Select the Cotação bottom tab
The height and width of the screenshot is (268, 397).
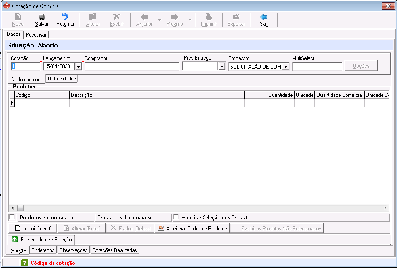point(17,251)
